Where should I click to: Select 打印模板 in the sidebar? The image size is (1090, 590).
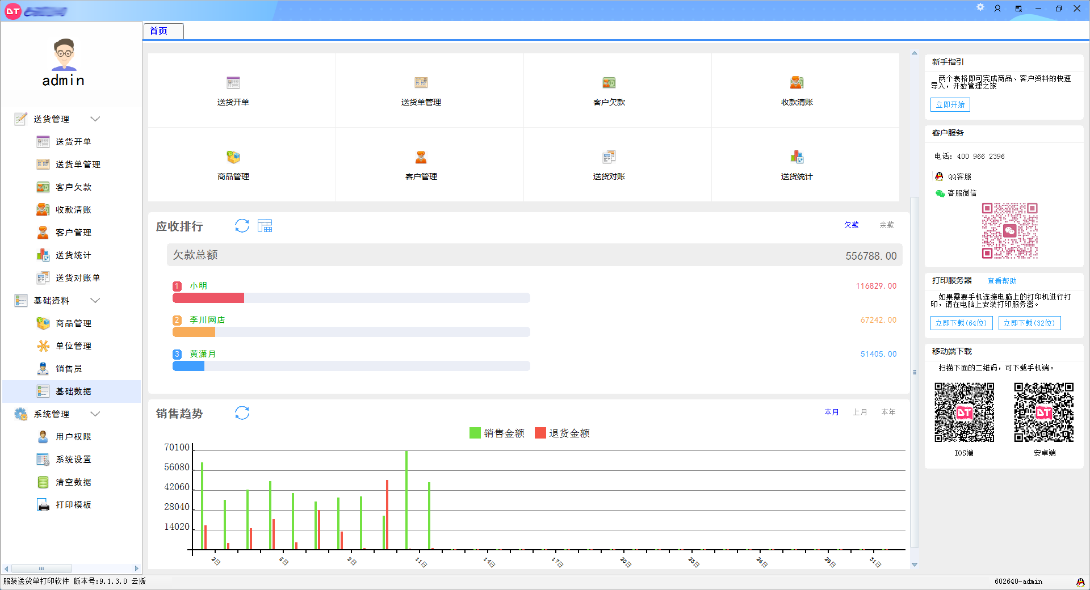73,505
